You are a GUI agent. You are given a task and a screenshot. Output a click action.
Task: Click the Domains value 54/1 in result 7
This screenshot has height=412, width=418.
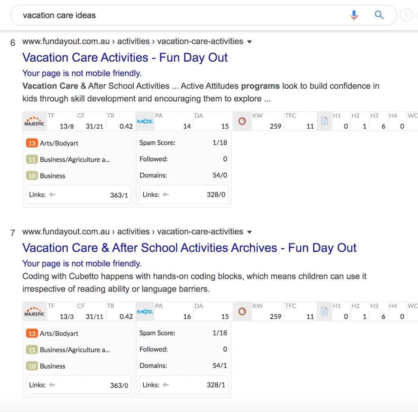220,365
